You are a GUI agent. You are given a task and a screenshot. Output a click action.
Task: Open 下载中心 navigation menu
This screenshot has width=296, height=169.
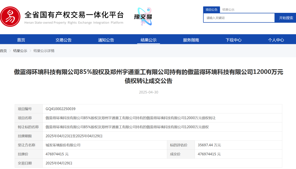(234, 40)
